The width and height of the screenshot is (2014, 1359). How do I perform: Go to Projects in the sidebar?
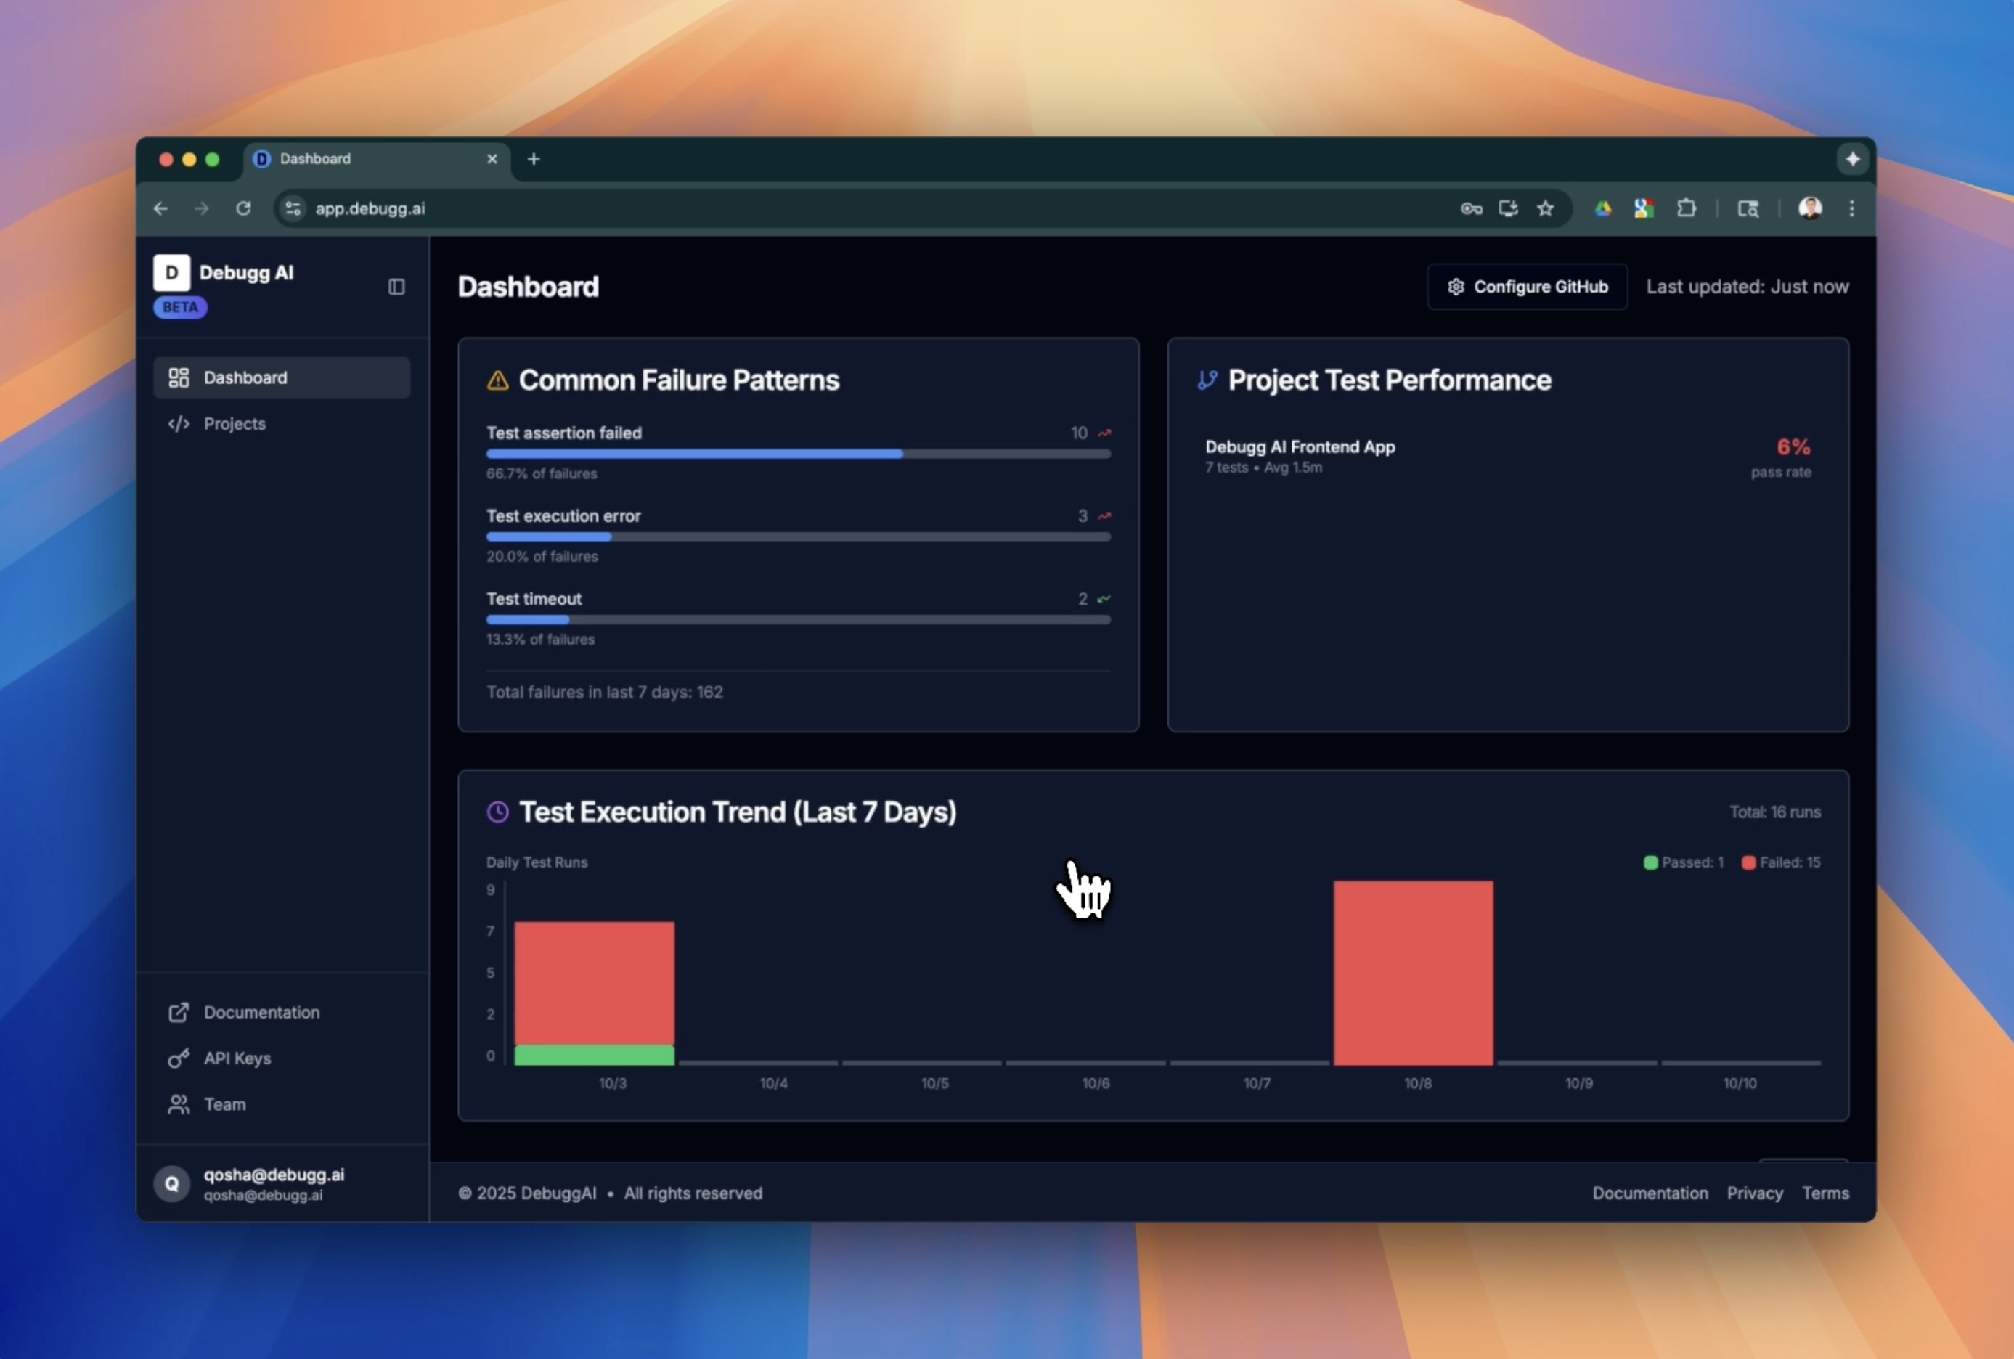[x=234, y=424]
